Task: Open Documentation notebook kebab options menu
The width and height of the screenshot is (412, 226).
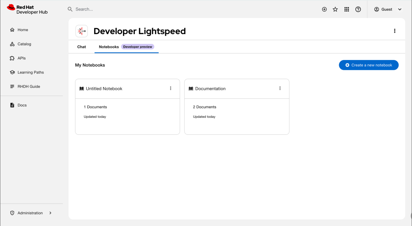Action: (x=280, y=88)
